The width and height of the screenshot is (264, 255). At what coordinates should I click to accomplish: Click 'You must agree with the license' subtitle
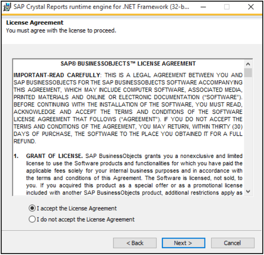(x=61, y=30)
